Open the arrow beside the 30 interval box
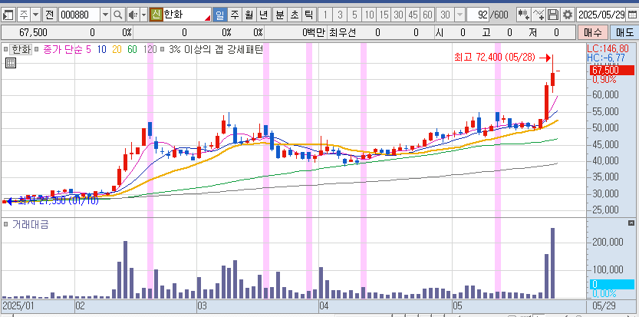The image size is (639, 317). (459, 15)
